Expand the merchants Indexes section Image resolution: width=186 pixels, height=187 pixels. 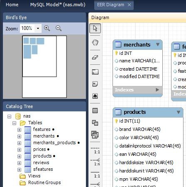click(157, 90)
